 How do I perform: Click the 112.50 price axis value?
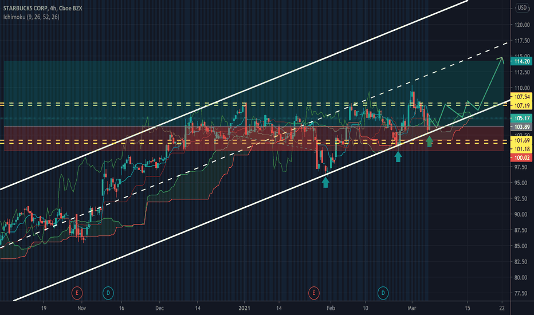click(x=522, y=72)
